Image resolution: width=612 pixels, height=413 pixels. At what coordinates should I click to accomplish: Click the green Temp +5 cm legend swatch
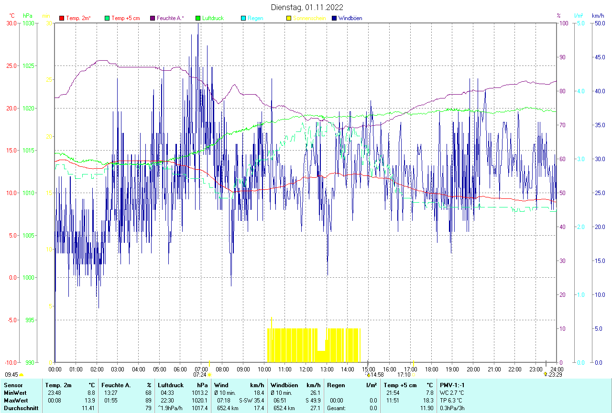(107, 18)
